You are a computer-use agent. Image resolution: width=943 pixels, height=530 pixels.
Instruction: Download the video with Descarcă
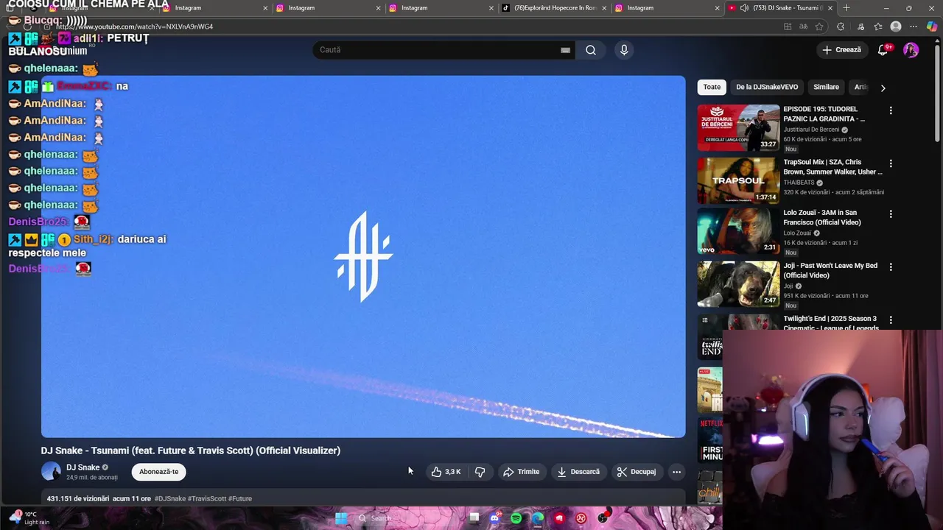[578, 472]
